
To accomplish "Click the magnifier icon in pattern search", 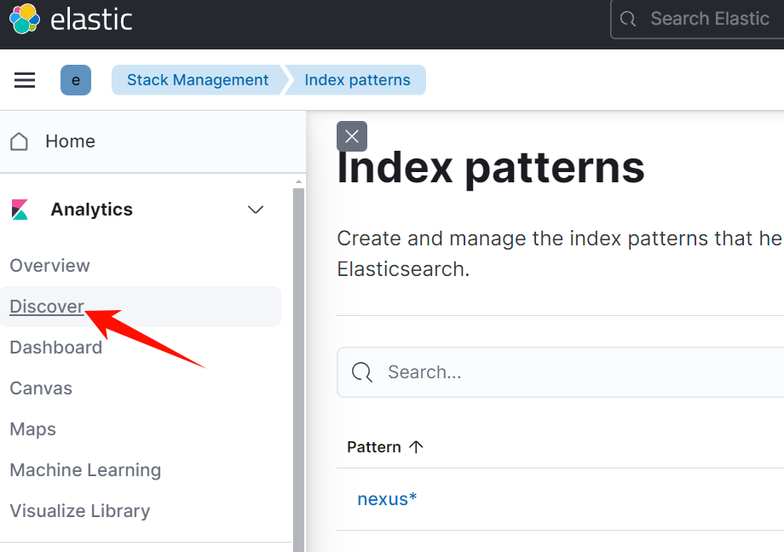I will pyautogui.click(x=361, y=372).
